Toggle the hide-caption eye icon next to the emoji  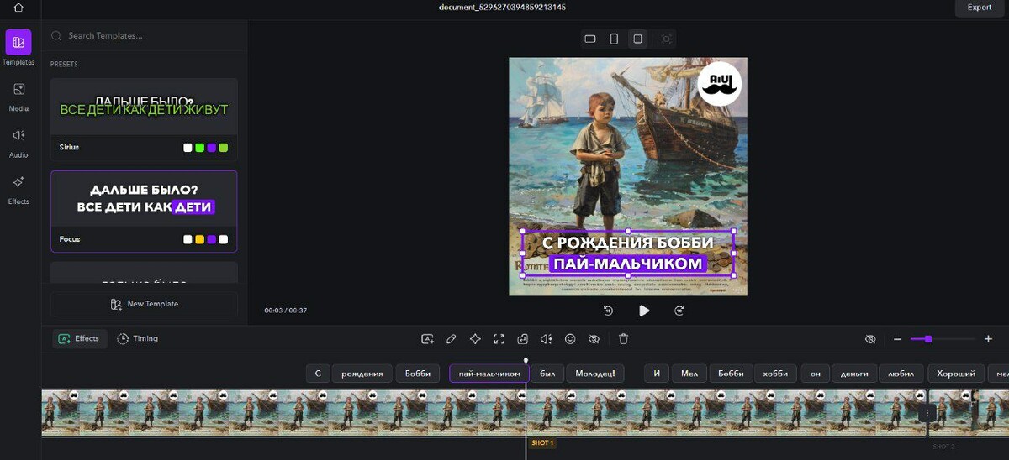point(594,339)
